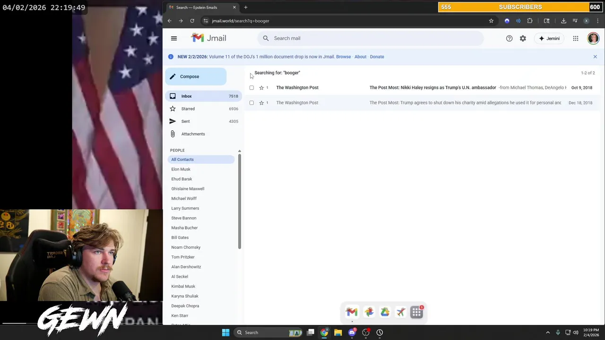Open the all apps grid in the dock
The height and width of the screenshot is (340, 605).
pos(416,312)
